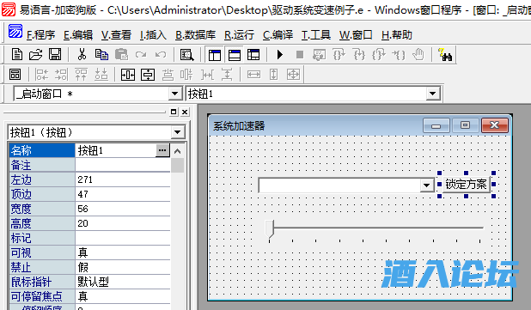Expand the 按钮1（按钮） property panel dropdown
Image resolution: width=531 pixels, height=310 pixels.
pyautogui.click(x=178, y=132)
